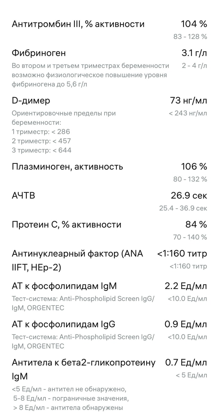Click the 5-8 Ед/мл borderline values note
The height and width of the screenshot is (416, 219).
(71, 398)
